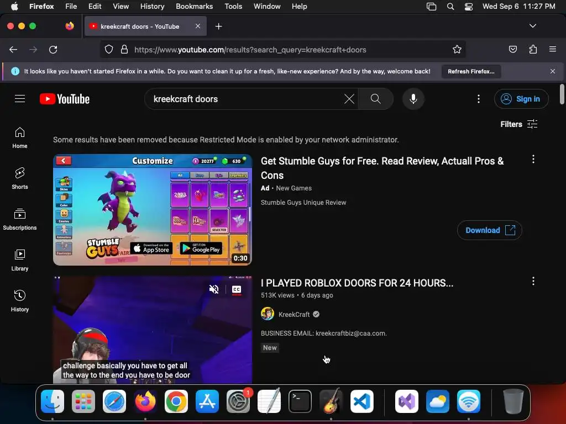566x424 pixels.
Task: Open the Firefox extensions puzzle icon
Action: [x=533, y=49]
